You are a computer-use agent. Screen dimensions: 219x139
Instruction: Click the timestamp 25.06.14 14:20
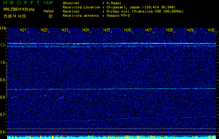click(x=15, y=16)
